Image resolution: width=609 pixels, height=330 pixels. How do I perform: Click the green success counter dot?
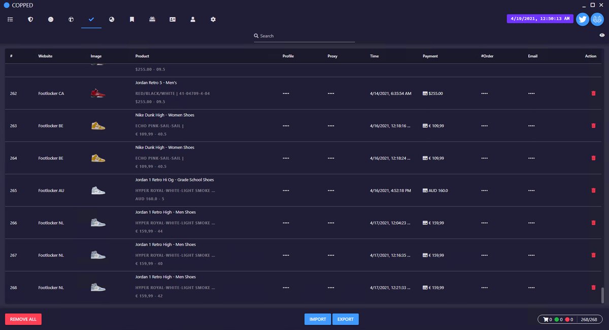point(557,319)
